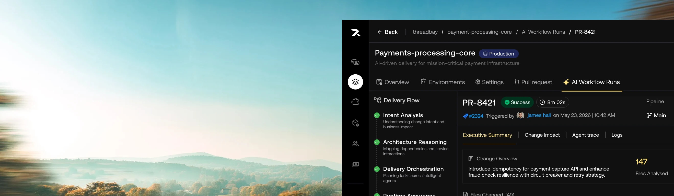Click the Delivery Flow diagram icon
Screen dimensions: 674x196
pos(377,100)
